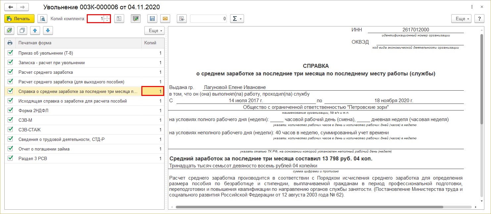The height and width of the screenshot is (214, 491).
Task: Toggle checkbox for Расчет среднего заработка
Action: (10, 72)
